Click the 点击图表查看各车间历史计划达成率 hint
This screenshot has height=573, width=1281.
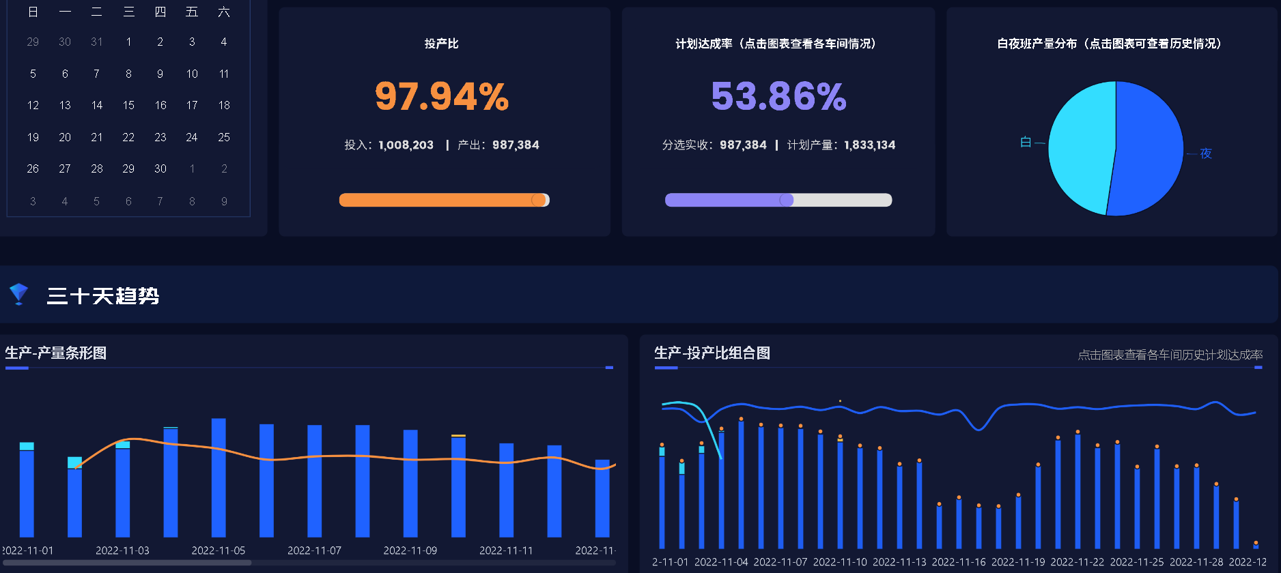[1170, 355]
